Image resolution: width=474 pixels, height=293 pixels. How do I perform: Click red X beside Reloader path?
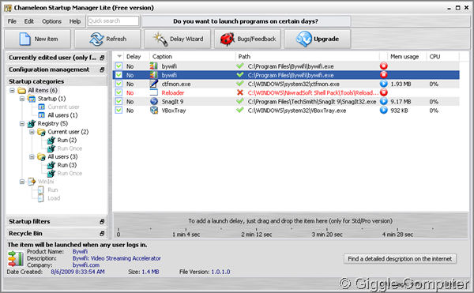click(x=240, y=92)
